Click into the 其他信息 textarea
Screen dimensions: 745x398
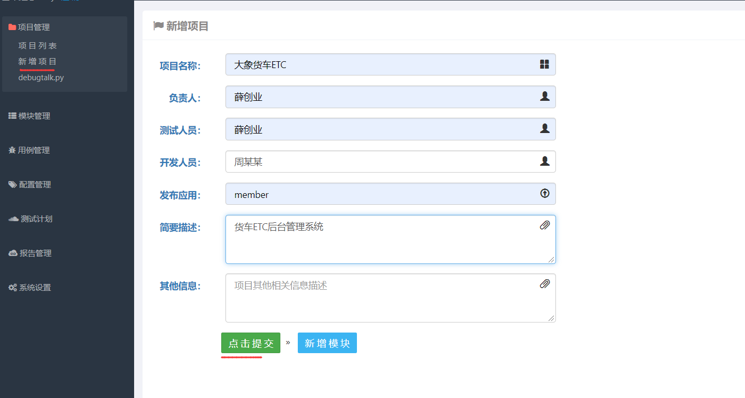tap(391, 298)
